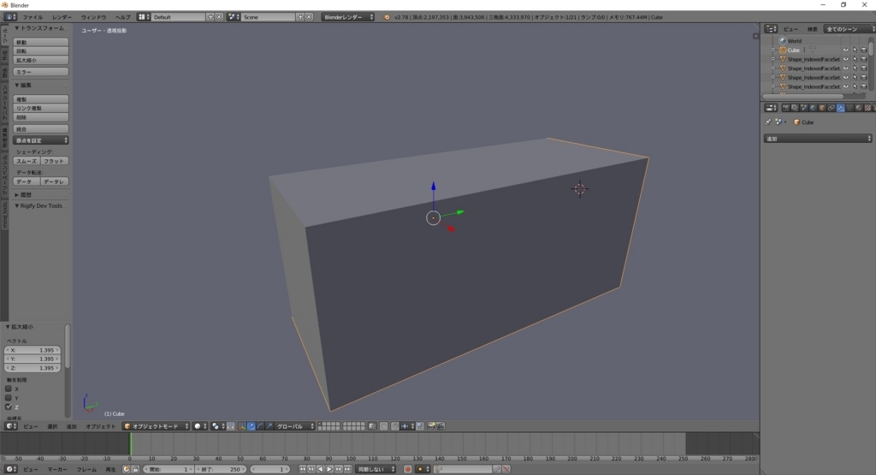Click the Blender info editor type icon

(x=10, y=17)
